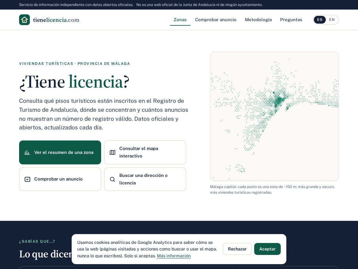
Task: Click the ¿SABÍAS QUE…? label
Action: (x=37, y=242)
